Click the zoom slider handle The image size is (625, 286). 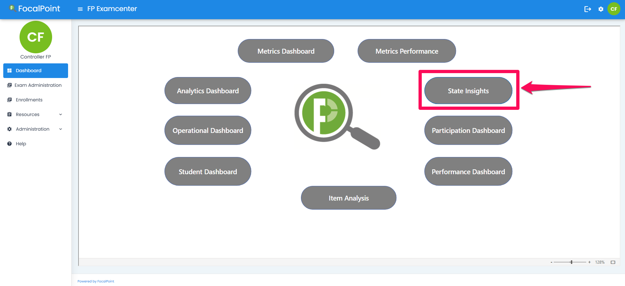(x=571, y=262)
